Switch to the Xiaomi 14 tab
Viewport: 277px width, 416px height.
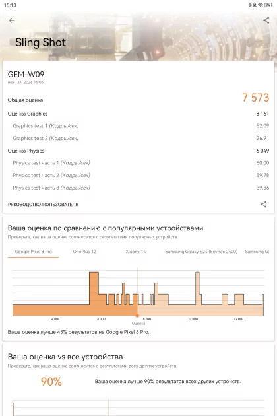[136, 252]
